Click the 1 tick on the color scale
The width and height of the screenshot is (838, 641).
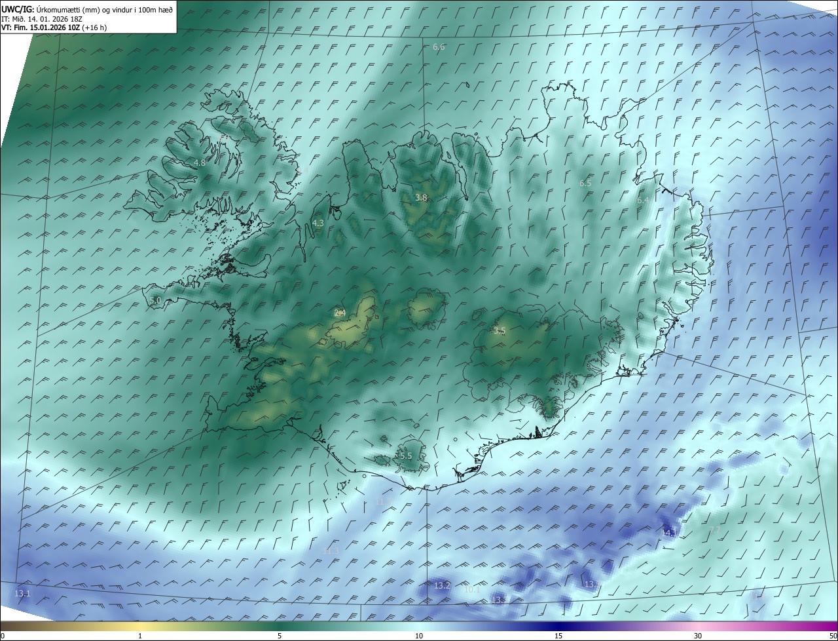point(140,636)
